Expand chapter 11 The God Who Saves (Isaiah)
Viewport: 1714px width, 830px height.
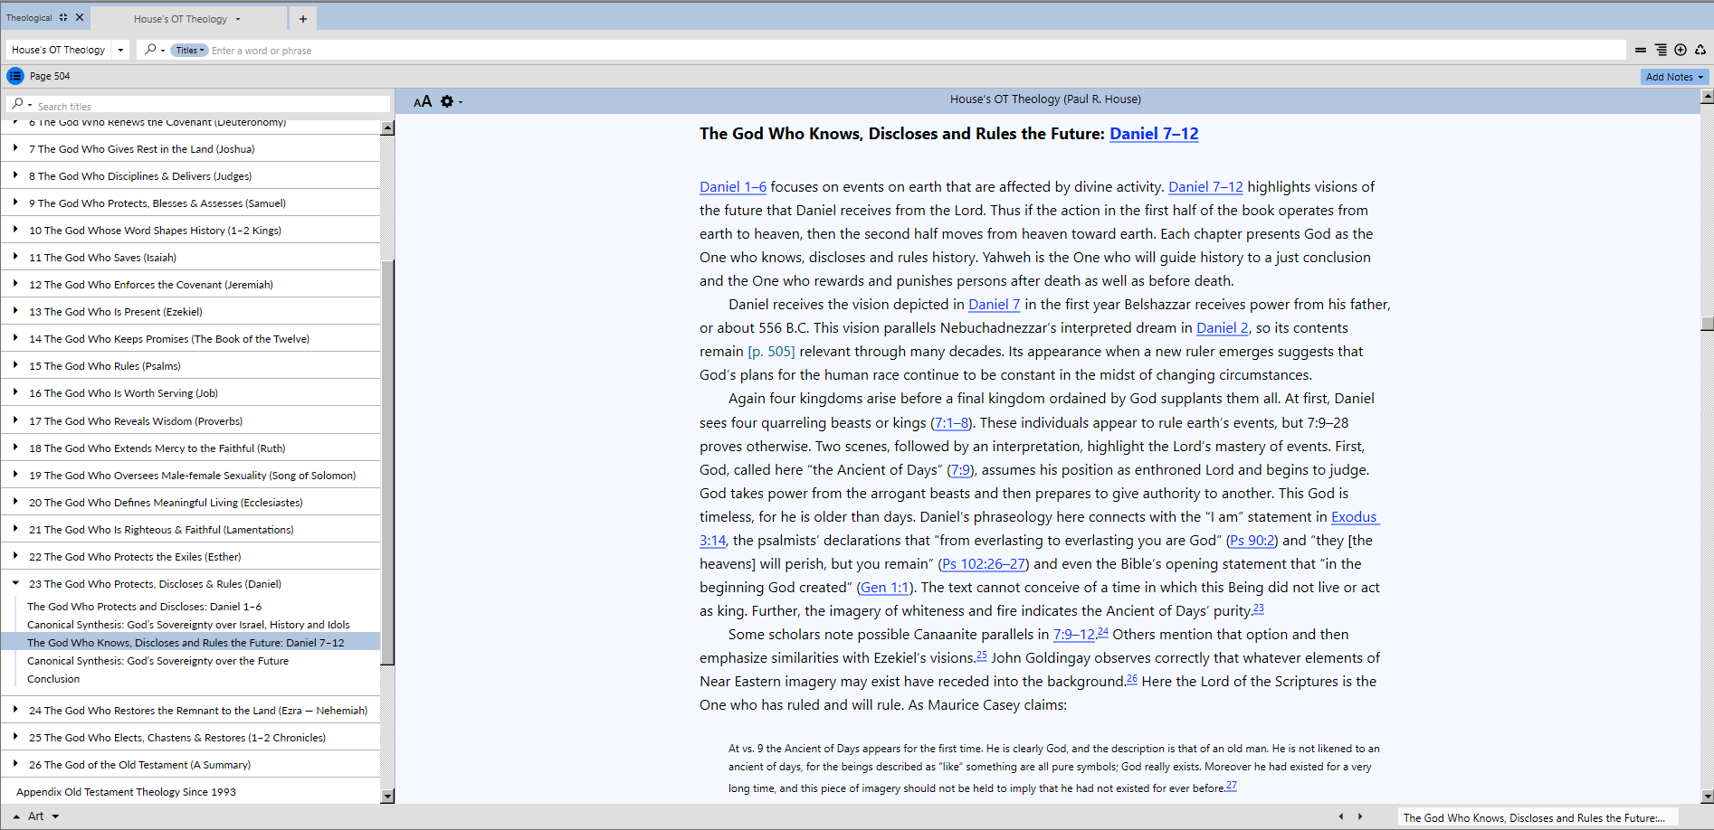coord(15,257)
